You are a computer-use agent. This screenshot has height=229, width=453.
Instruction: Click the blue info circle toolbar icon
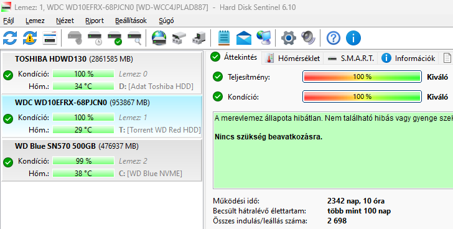pyautogui.click(x=353, y=38)
